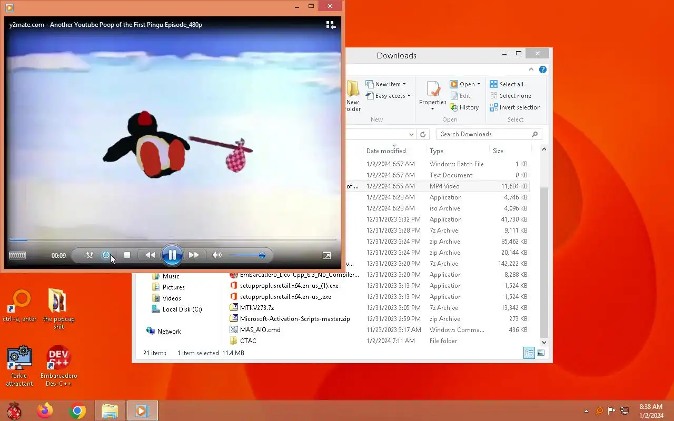The width and height of the screenshot is (674, 421).
Task: Open the Easy access dropdown
Action: (388, 96)
